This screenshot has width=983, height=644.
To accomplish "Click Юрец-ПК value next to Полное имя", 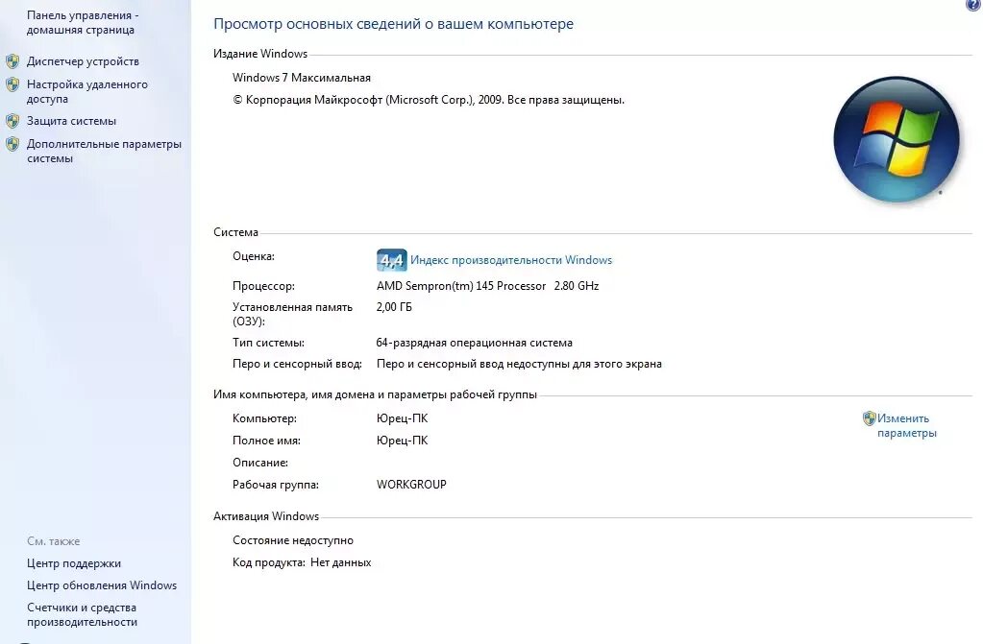I will tap(402, 441).
